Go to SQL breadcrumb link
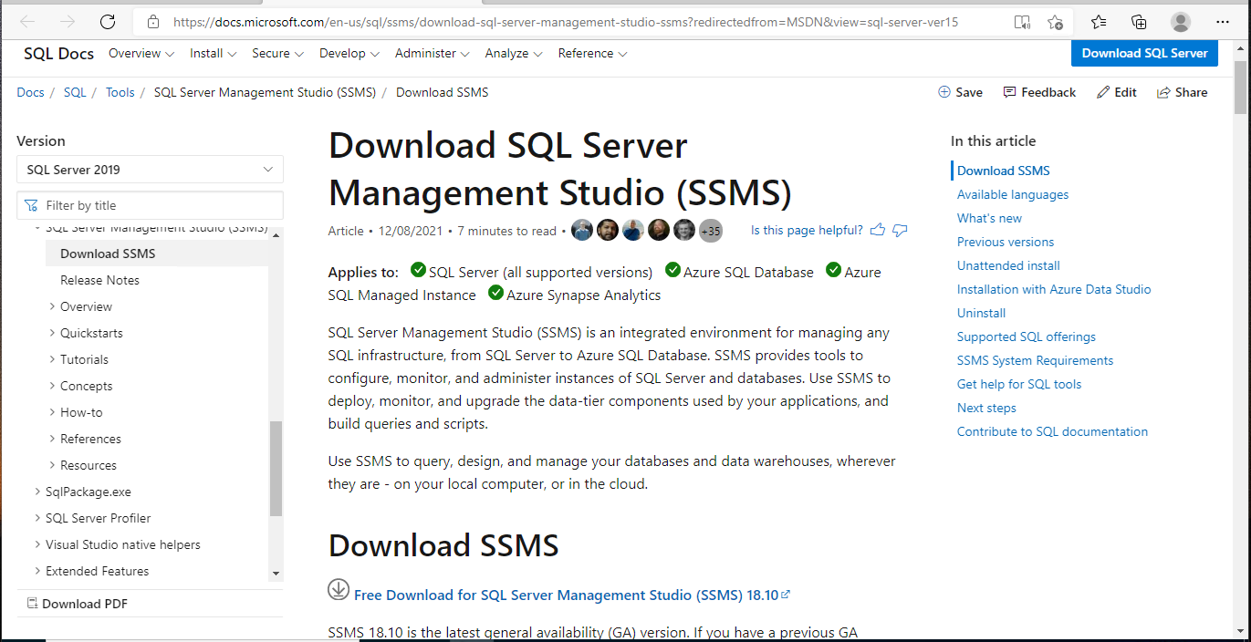This screenshot has width=1251, height=642. click(x=75, y=92)
